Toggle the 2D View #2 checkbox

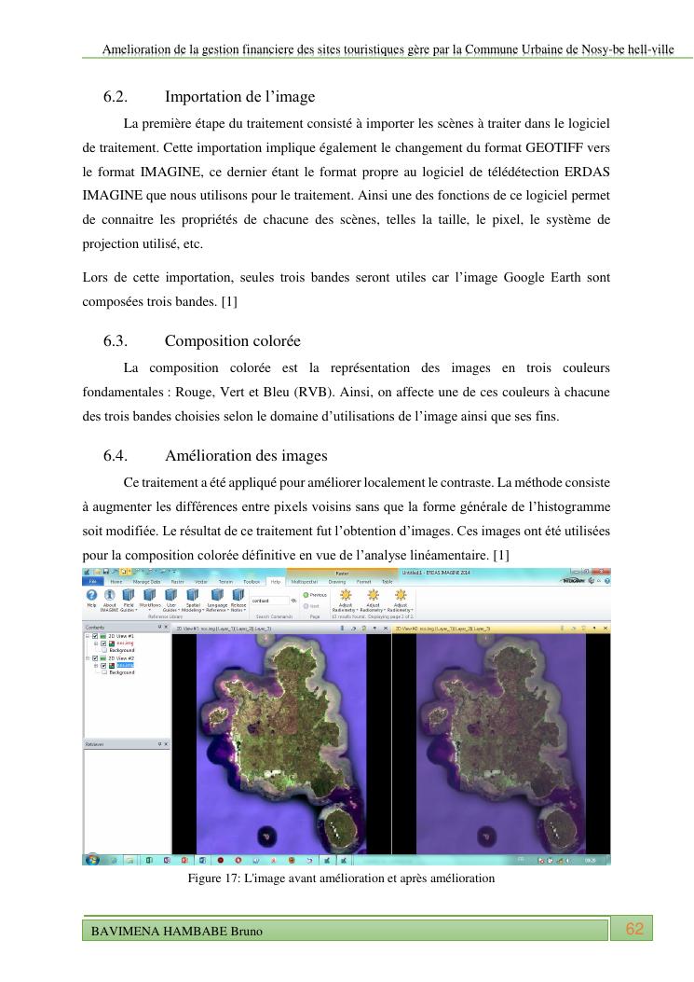coord(94,657)
